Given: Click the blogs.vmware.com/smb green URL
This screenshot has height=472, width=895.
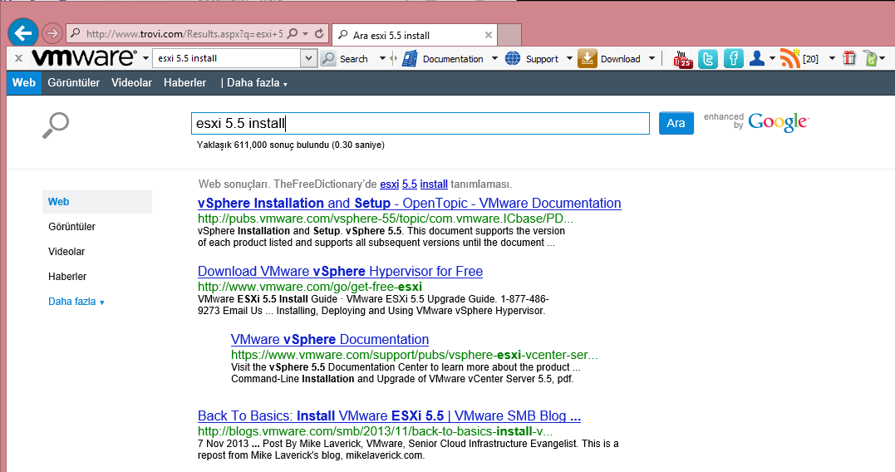Looking at the screenshot, I should point(375,431).
